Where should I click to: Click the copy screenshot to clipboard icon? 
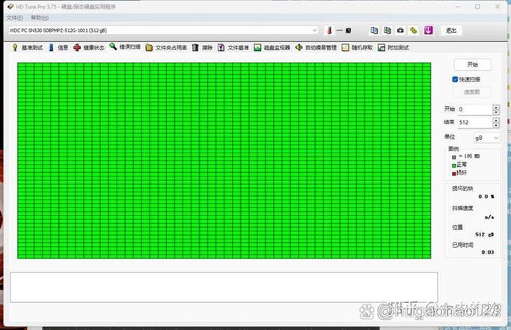pyautogui.click(x=387, y=31)
